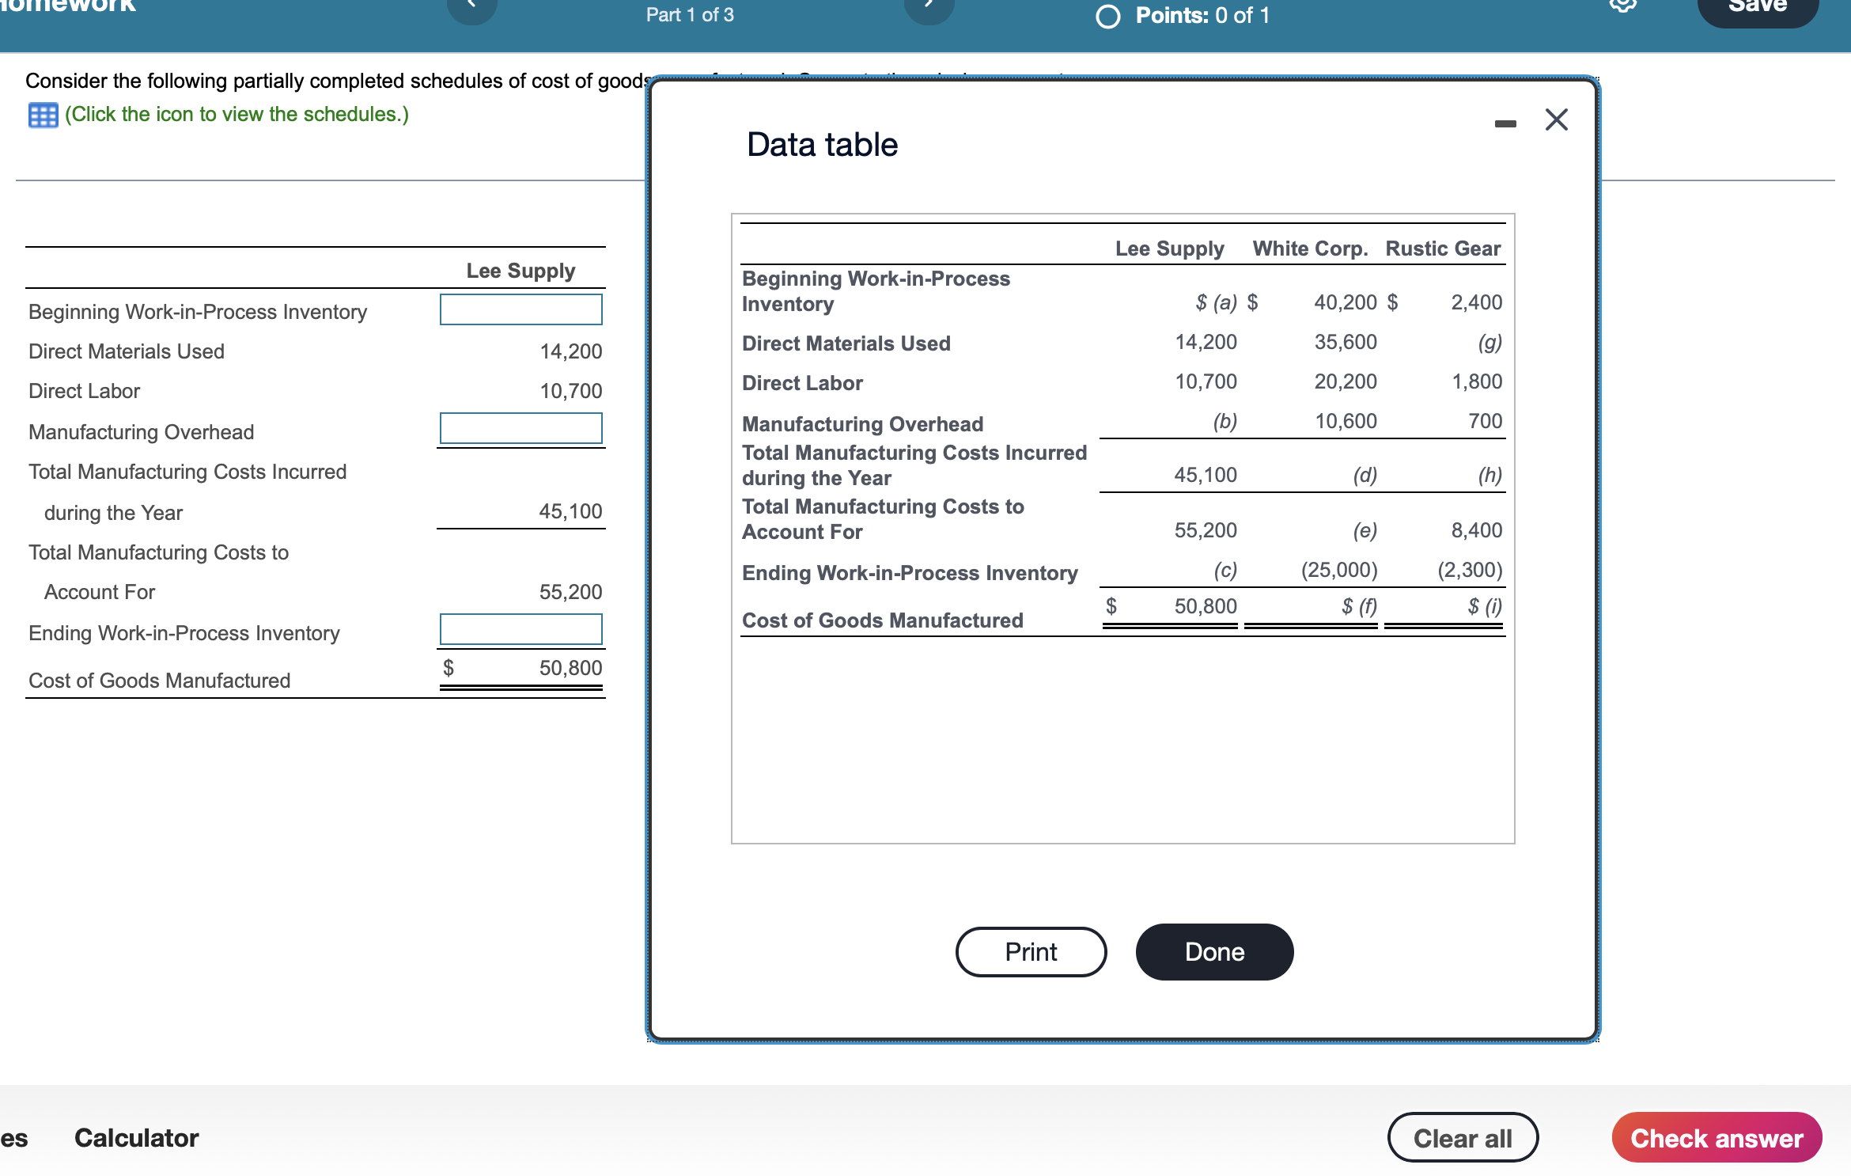Go to previous question part arrow
Screen dimensions: 1851x1176
click(x=472, y=8)
